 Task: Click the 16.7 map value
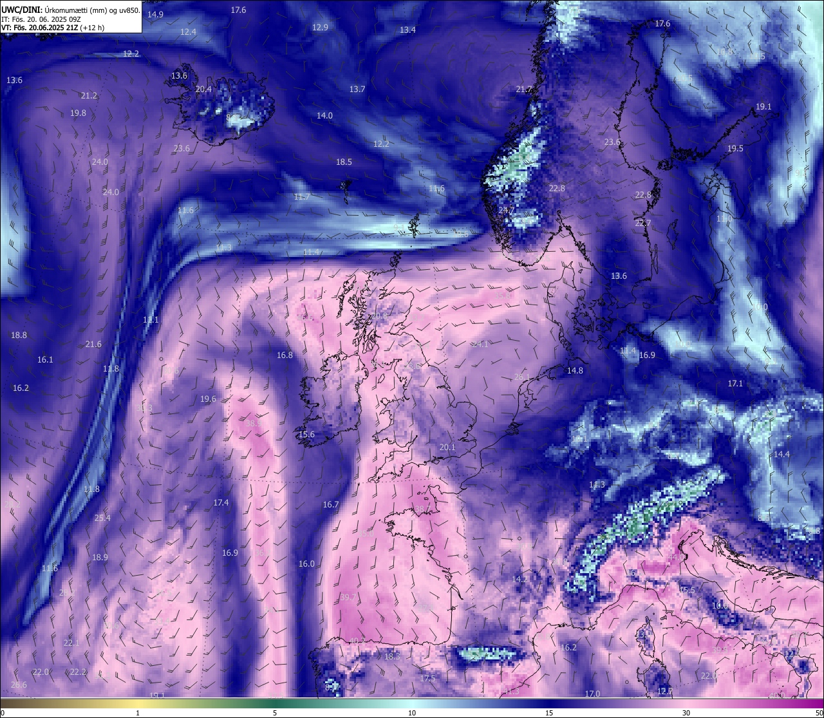pyautogui.click(x=331, y=504)
